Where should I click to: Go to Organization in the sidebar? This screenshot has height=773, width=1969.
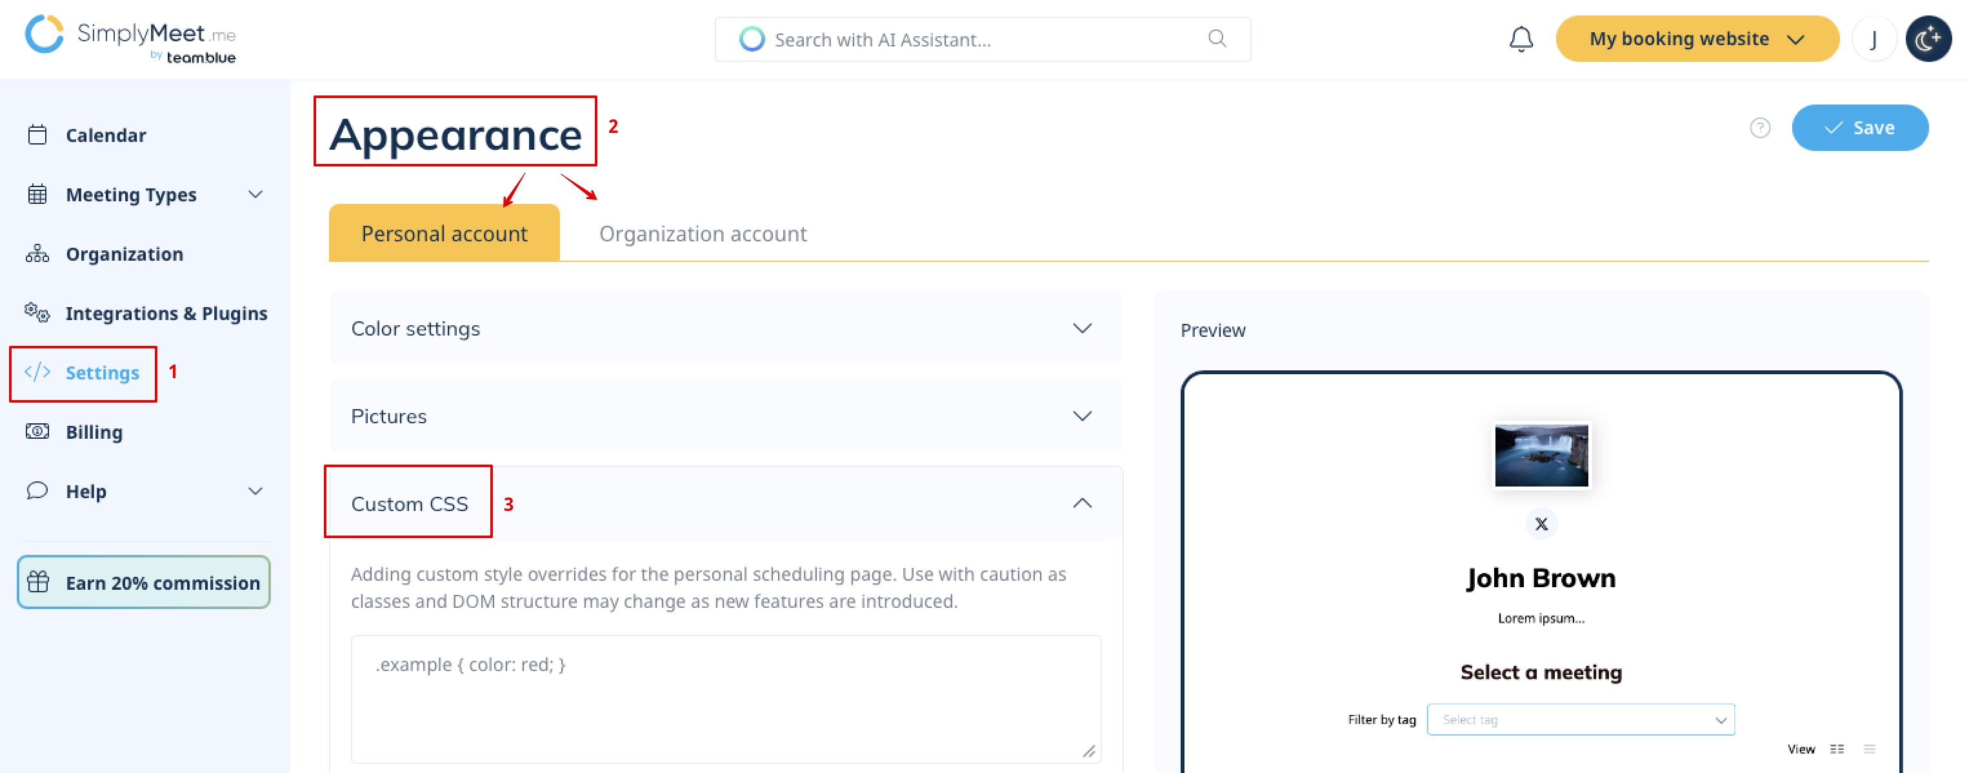124,254
